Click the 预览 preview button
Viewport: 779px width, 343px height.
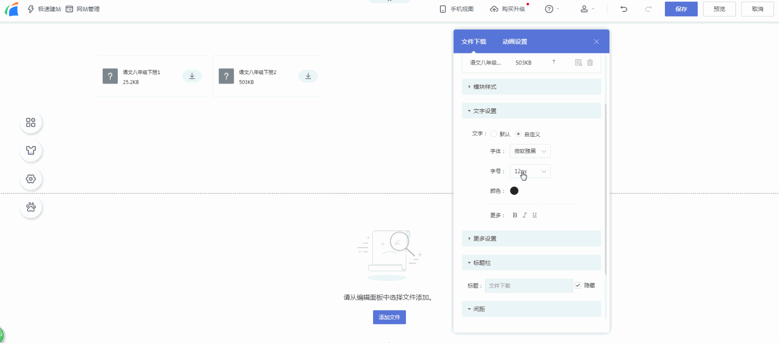point(719,9)
